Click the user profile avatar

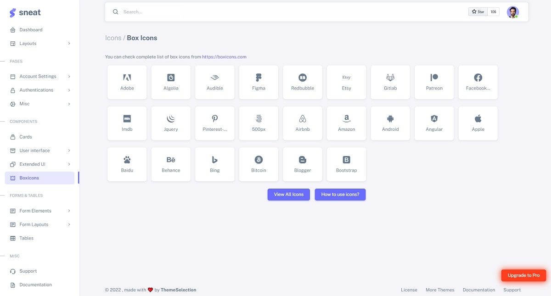coord(512,11)
